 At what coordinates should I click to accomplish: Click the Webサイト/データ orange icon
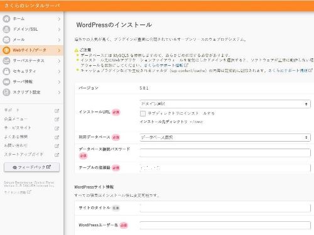(6, 50)
